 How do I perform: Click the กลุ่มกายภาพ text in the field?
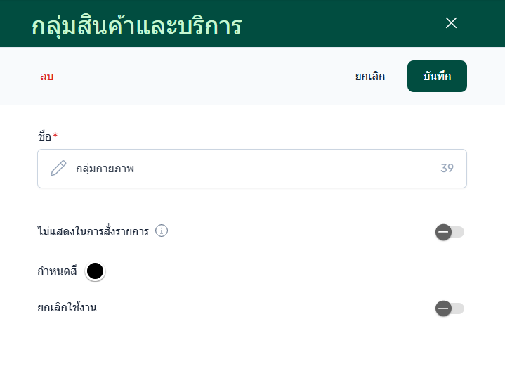pos(105,169)
